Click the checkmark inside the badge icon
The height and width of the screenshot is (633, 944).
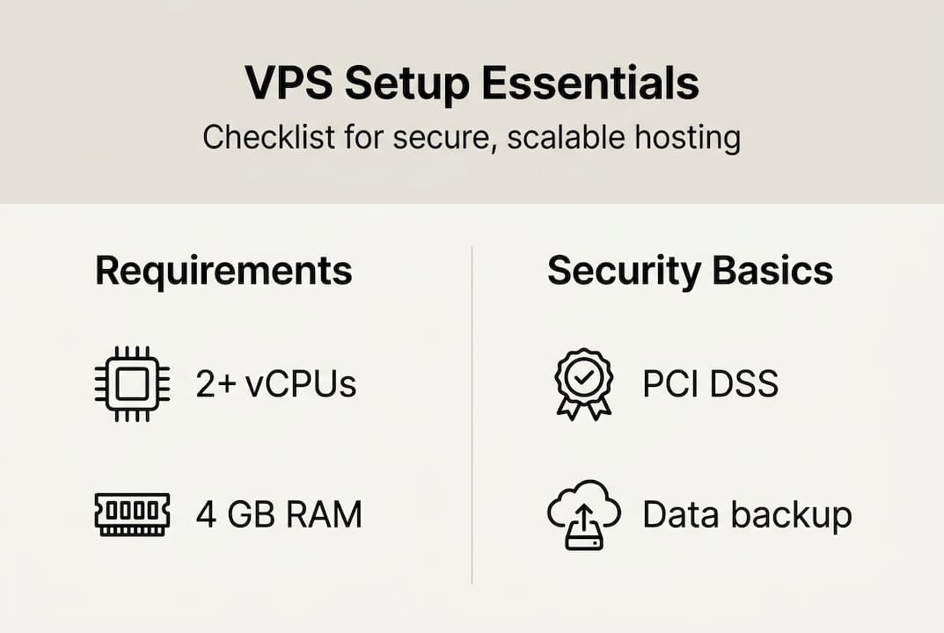[583, 376]
